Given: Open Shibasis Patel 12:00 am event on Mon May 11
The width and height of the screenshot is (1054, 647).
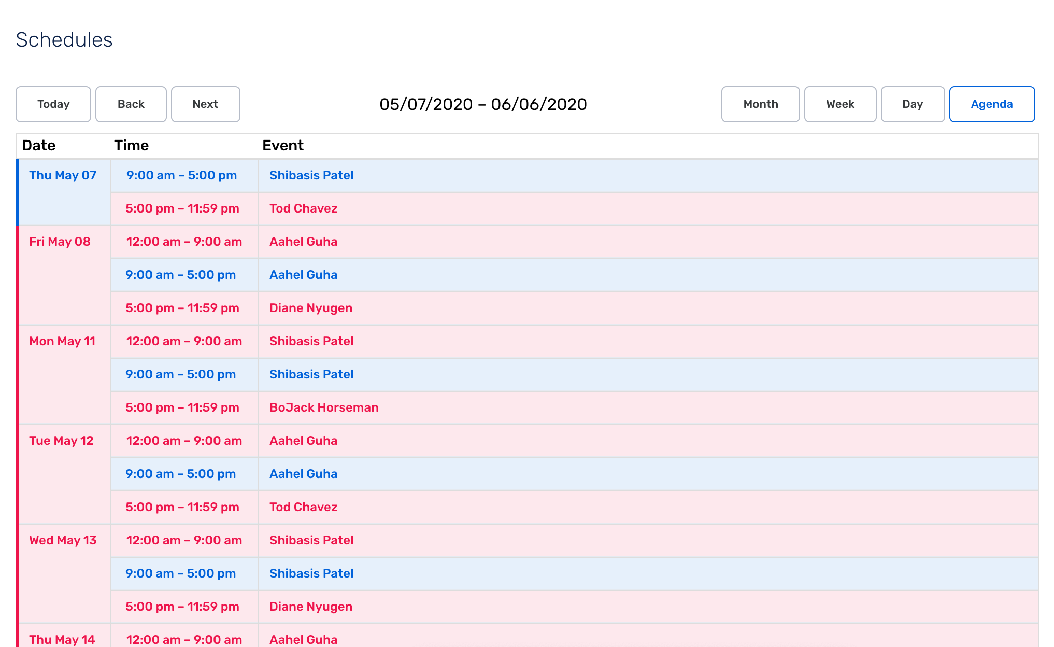Looking at the screenshot, I should click(x=649, y=341).
